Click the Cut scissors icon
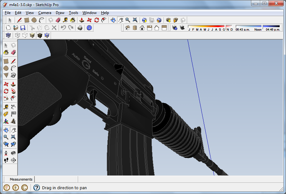 (x=32, y=28)
